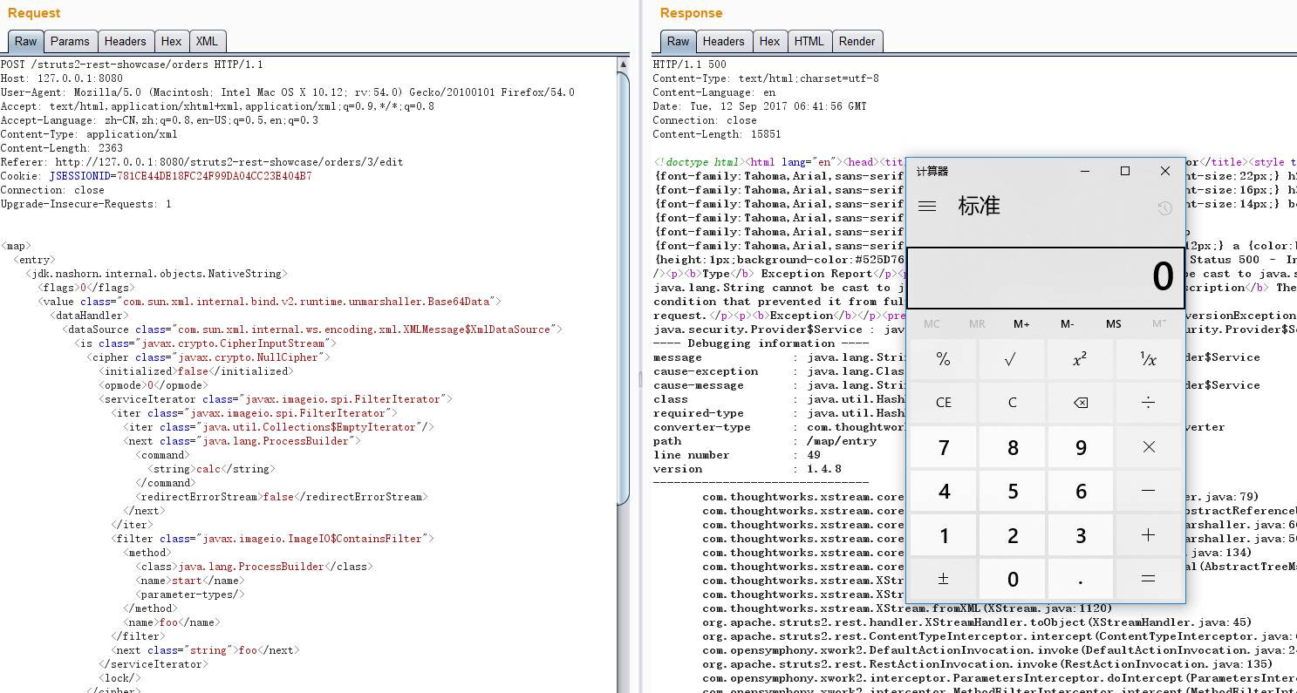Click the digit 0 key
Image resolution: width=1297 pixels, height=693 pixels.
tap(1011, 579)
